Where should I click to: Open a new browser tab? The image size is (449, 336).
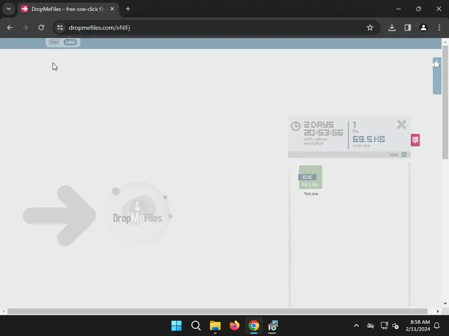128,9
